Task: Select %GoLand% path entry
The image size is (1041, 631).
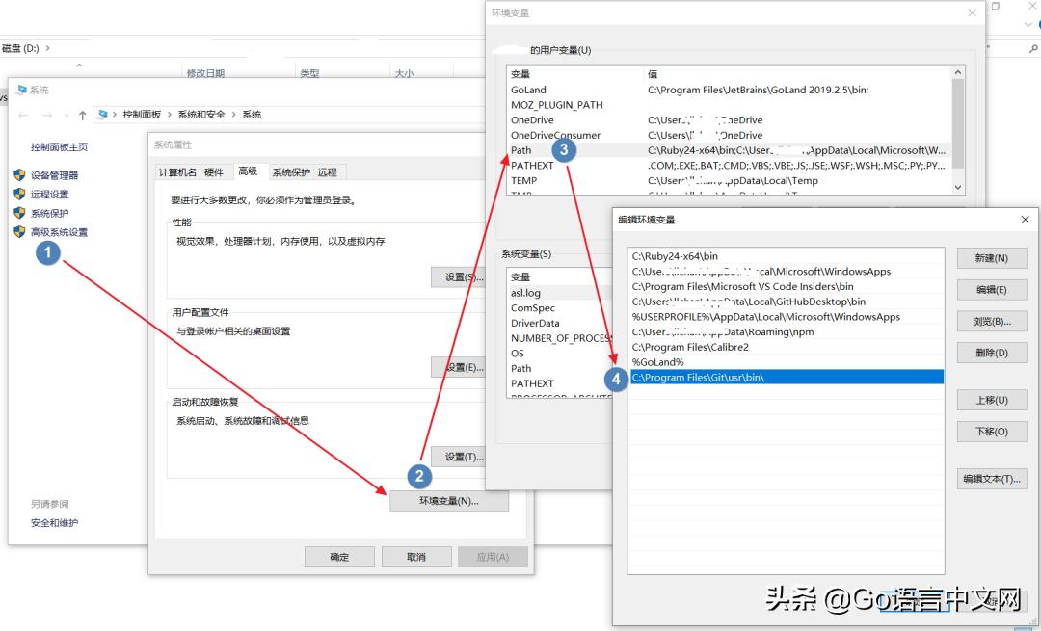Action: 787,362
